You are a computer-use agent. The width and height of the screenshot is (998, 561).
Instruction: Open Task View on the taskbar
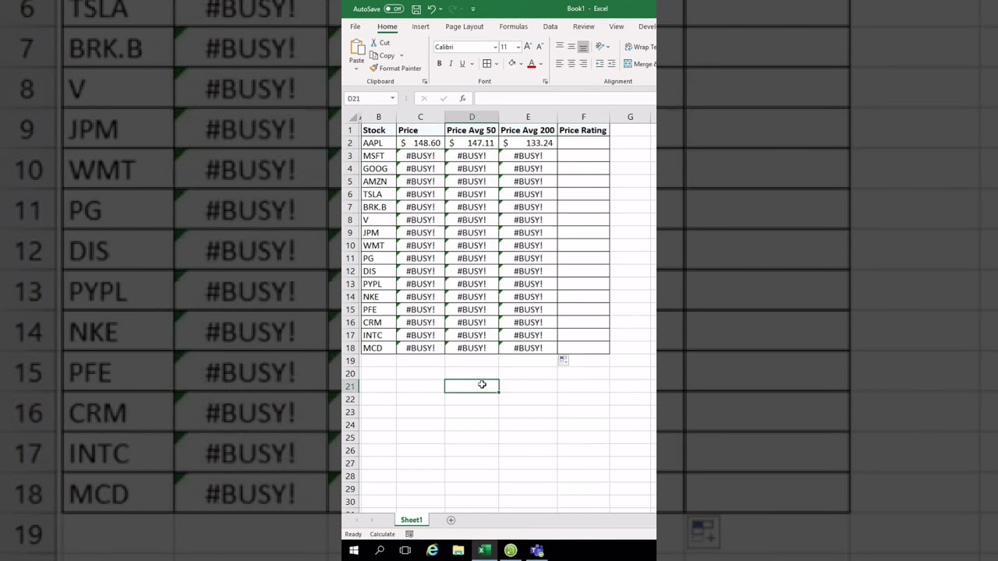coord(405,551)
